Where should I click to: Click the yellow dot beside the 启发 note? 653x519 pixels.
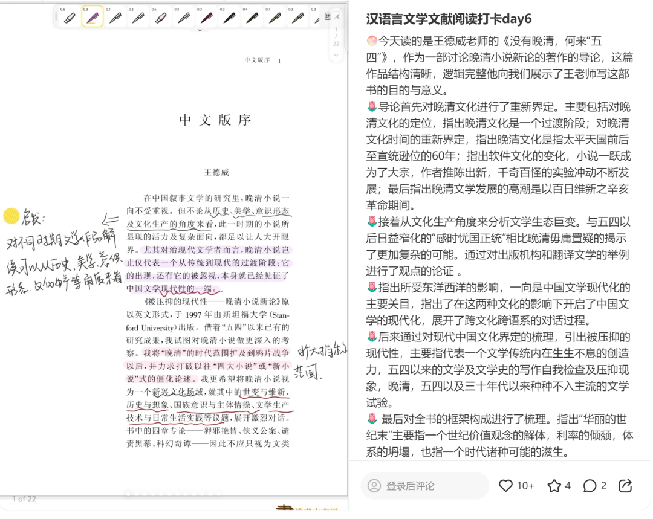pyautogui.click(x=11, y=216)
